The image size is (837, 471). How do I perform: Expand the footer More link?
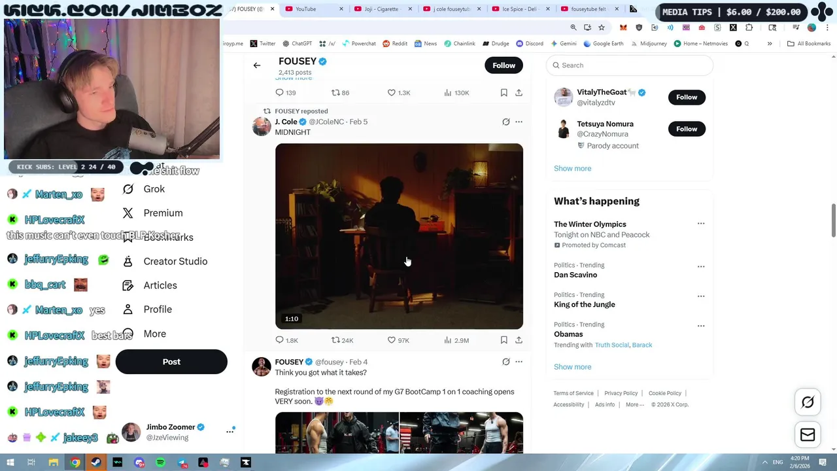(x=634, y=405)
